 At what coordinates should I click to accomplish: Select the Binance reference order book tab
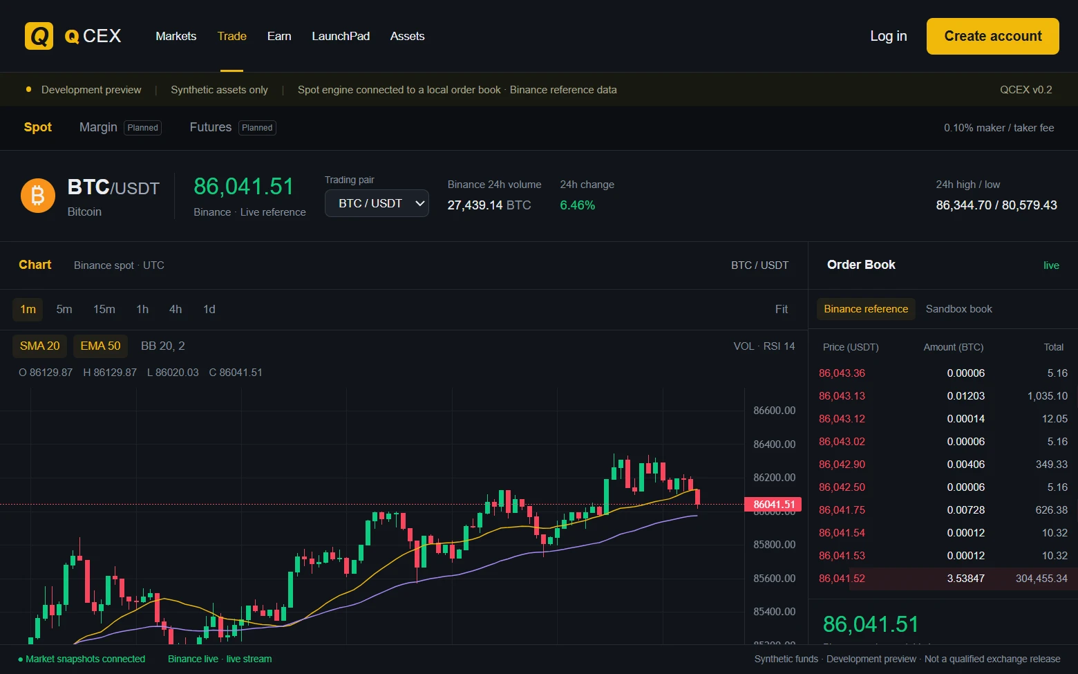coord(866,309)
